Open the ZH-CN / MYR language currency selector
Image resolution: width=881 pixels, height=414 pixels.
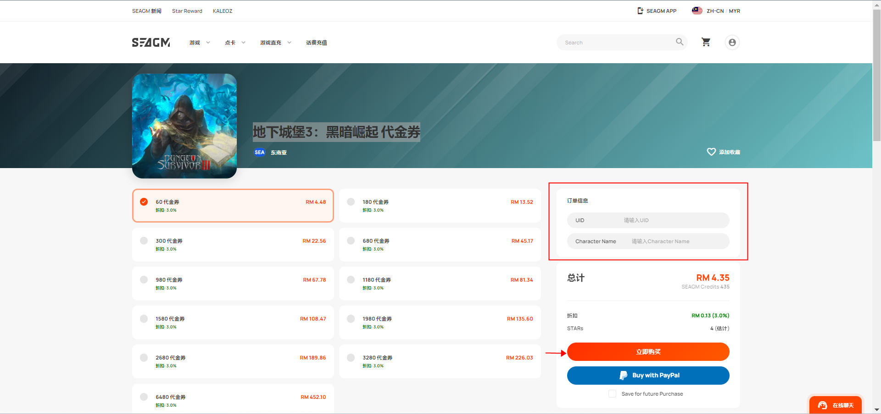point(716,11)
